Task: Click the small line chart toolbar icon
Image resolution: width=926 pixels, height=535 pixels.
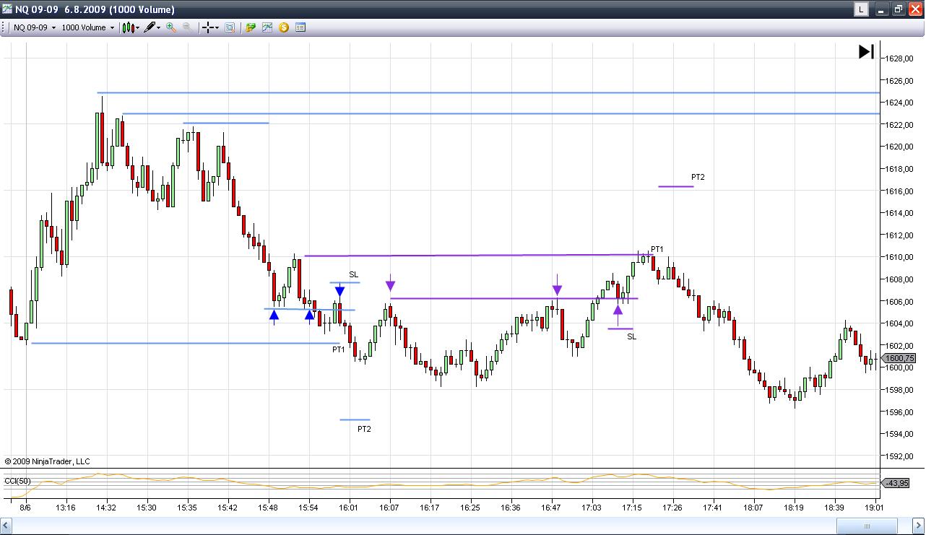Action: [267, 27]
